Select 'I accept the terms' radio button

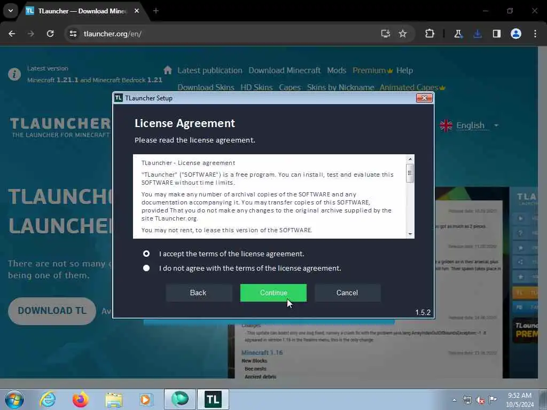[146, 254]
